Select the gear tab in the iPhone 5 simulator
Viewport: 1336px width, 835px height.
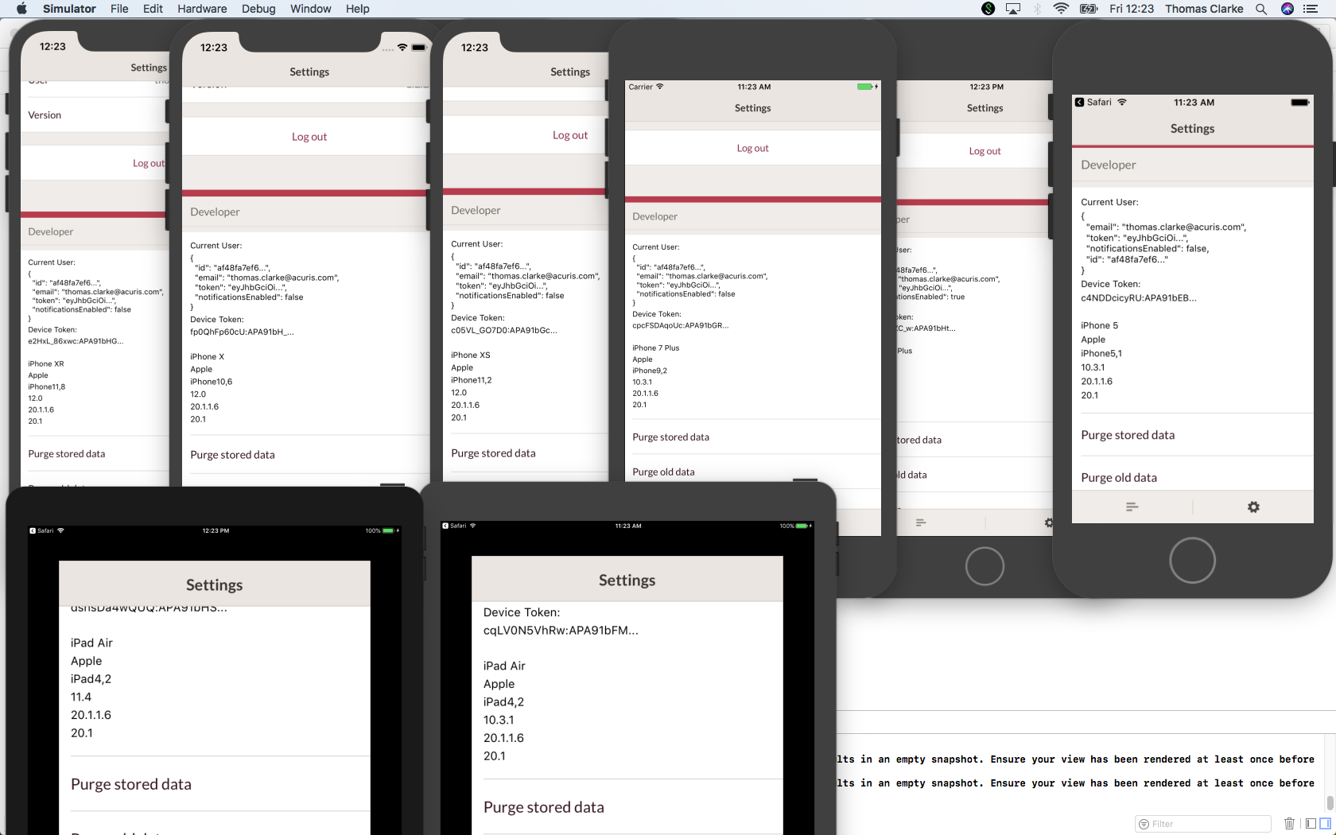pos(1252,507)
